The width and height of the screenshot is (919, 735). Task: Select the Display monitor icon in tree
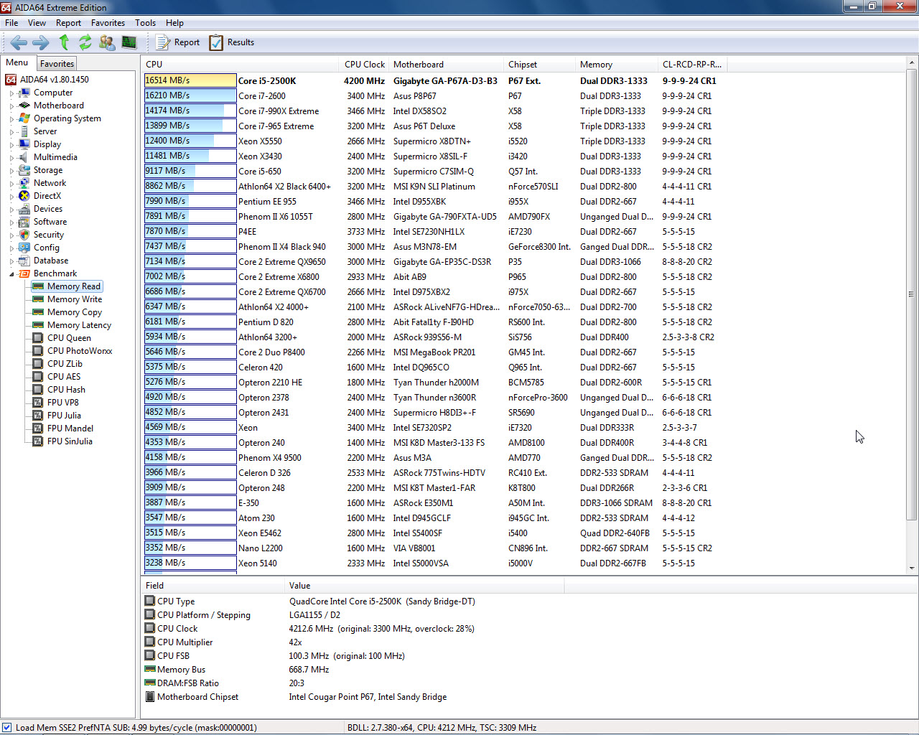click(24, 144)
